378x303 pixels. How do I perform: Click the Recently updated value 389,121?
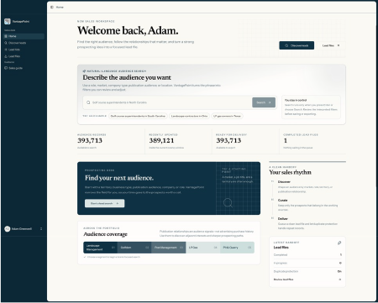[161, 140]
